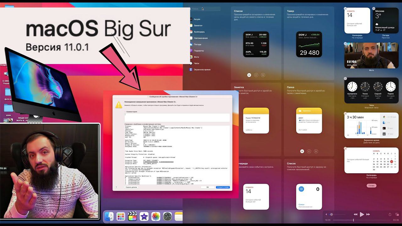
Task: Click OK in crash report dialog
Action: [x=208, y=187]
